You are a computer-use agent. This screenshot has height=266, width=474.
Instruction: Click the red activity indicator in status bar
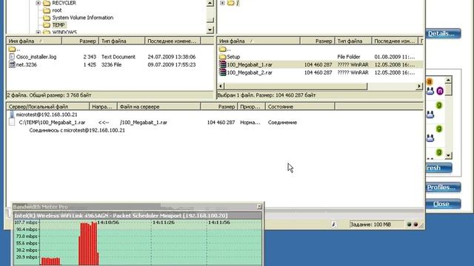pyautogui.click(x=415, y=225)
